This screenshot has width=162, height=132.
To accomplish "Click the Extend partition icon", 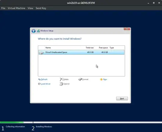I will (x=61, y=84).
